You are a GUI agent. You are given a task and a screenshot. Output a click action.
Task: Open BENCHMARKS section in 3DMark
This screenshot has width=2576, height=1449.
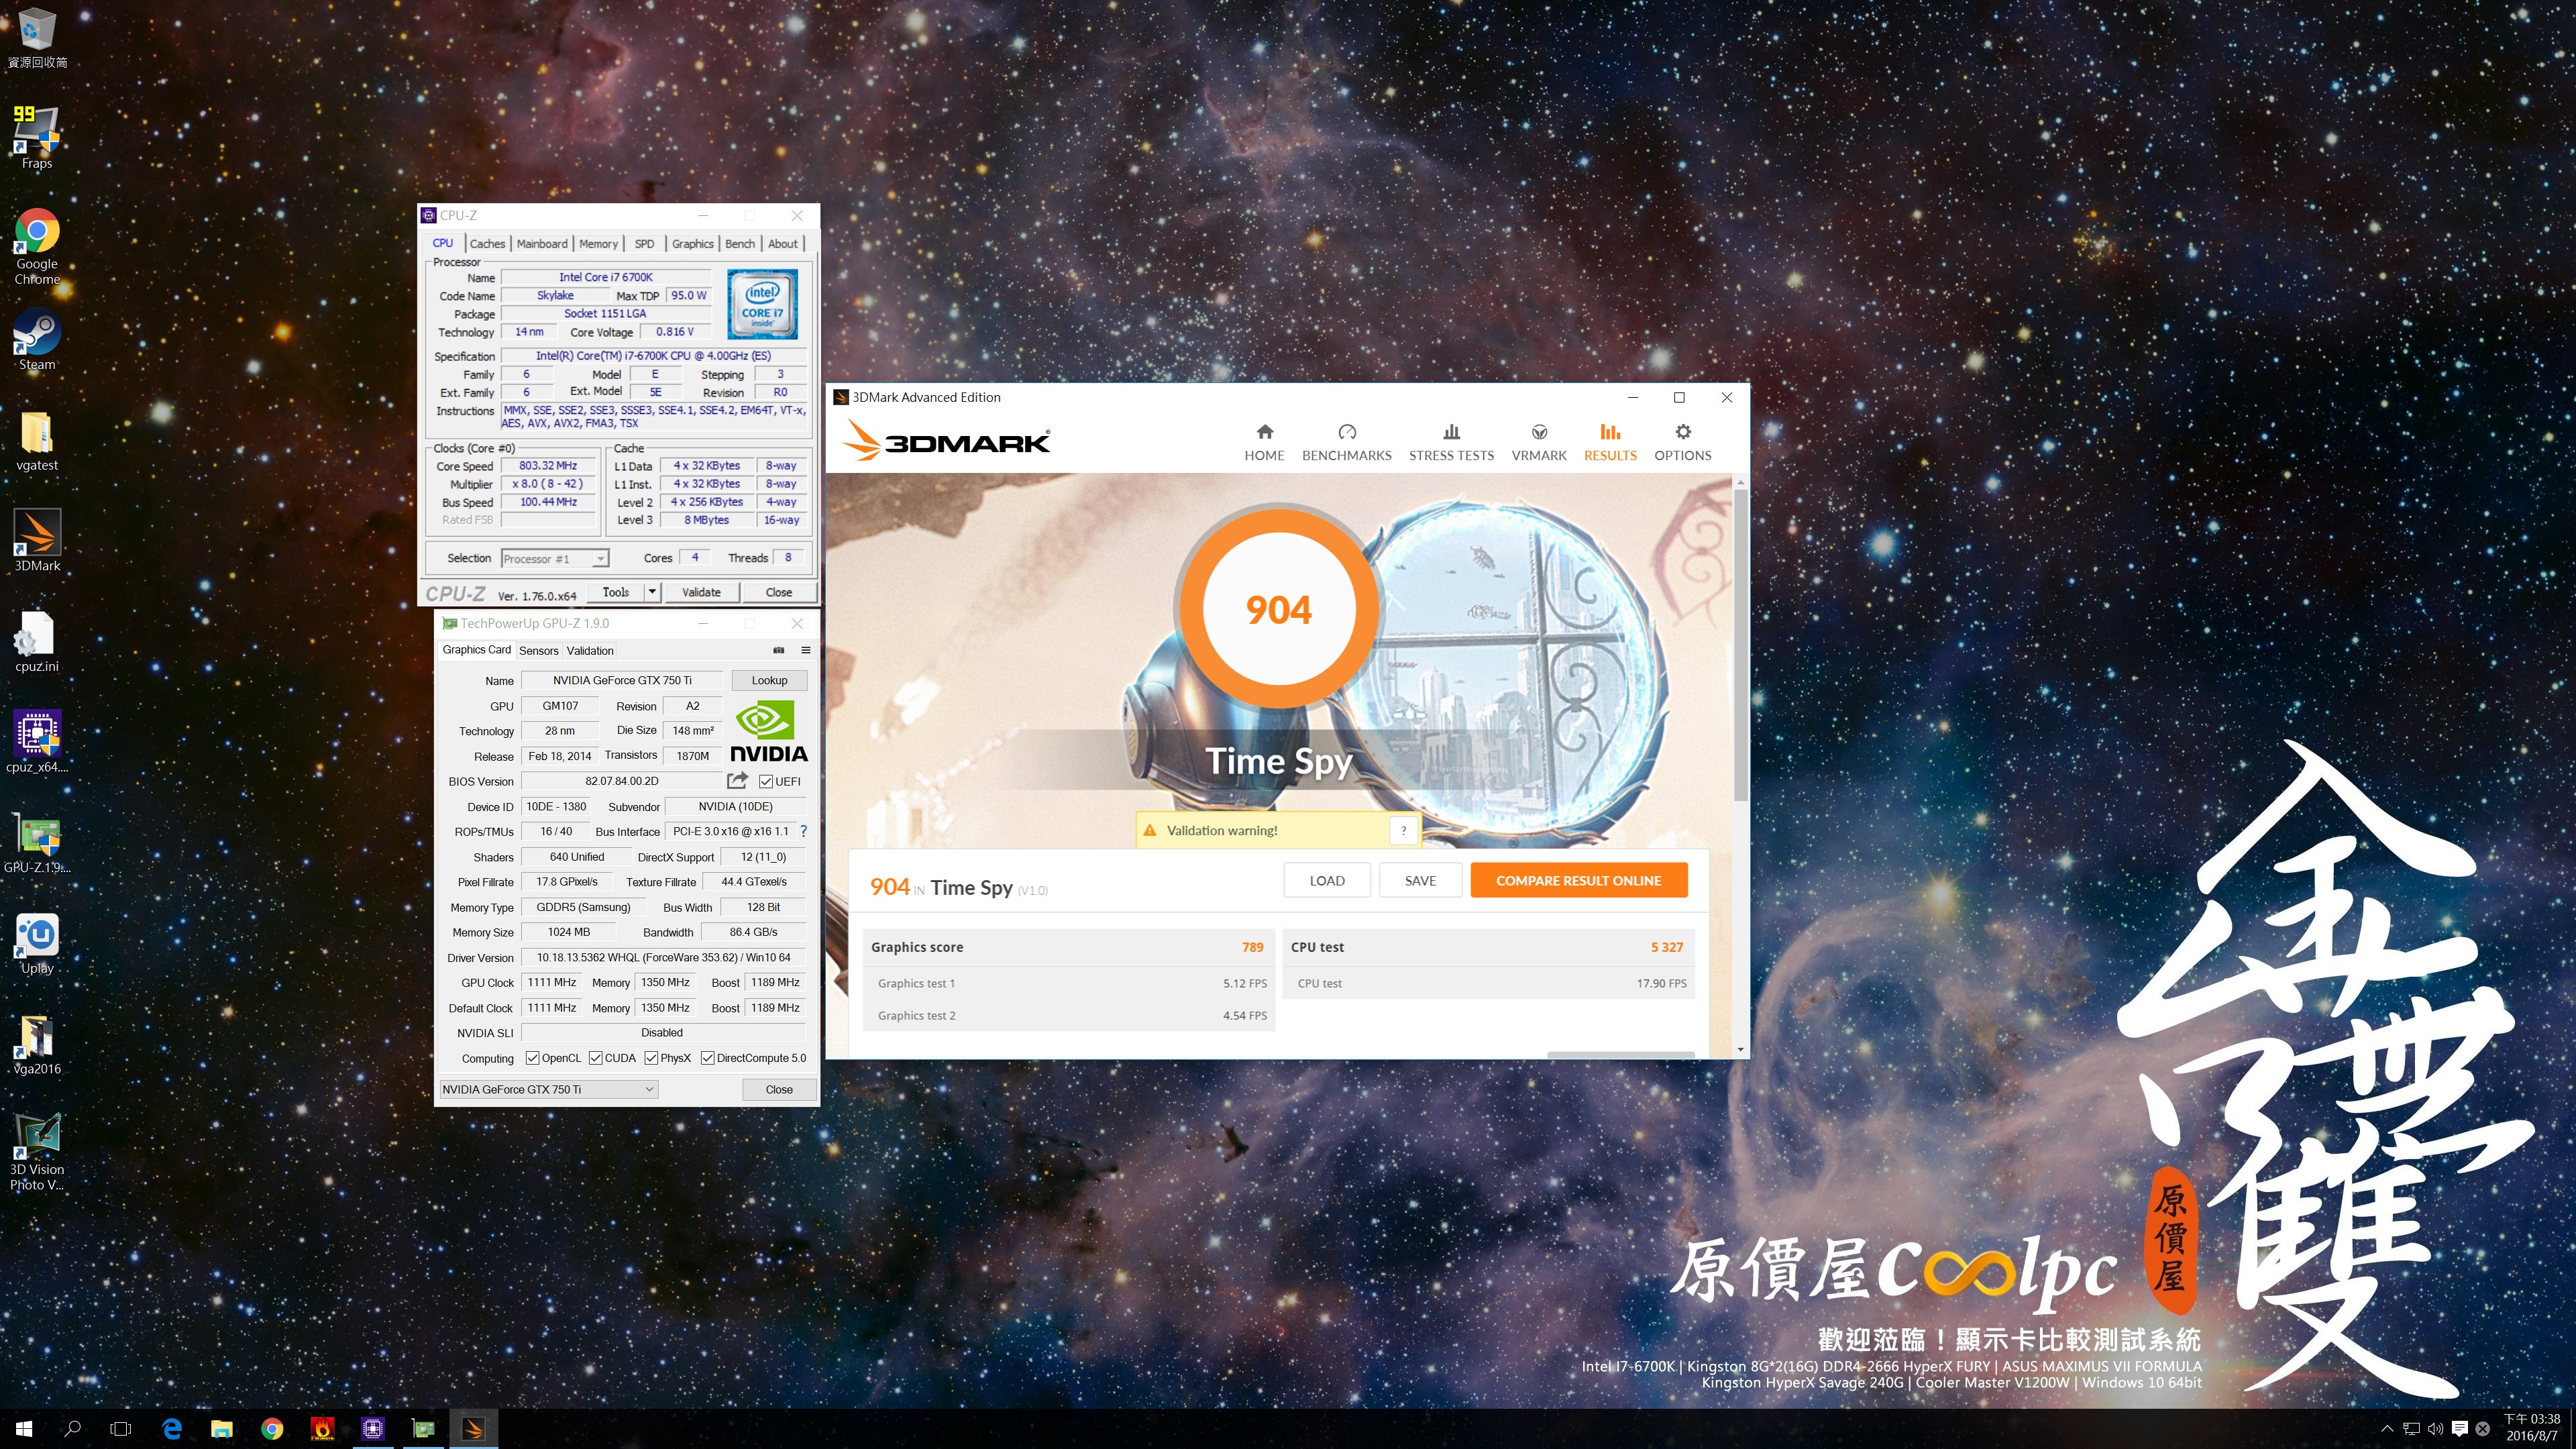[x=1346, y=442]
